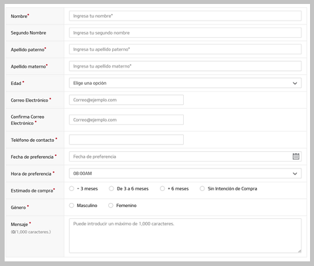Grab the resize handle of Mensaje textarea

coord(299,251)
